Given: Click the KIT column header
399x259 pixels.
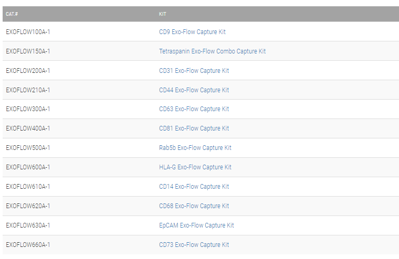Looking at the screenshot, I should [x=163, y=14].
